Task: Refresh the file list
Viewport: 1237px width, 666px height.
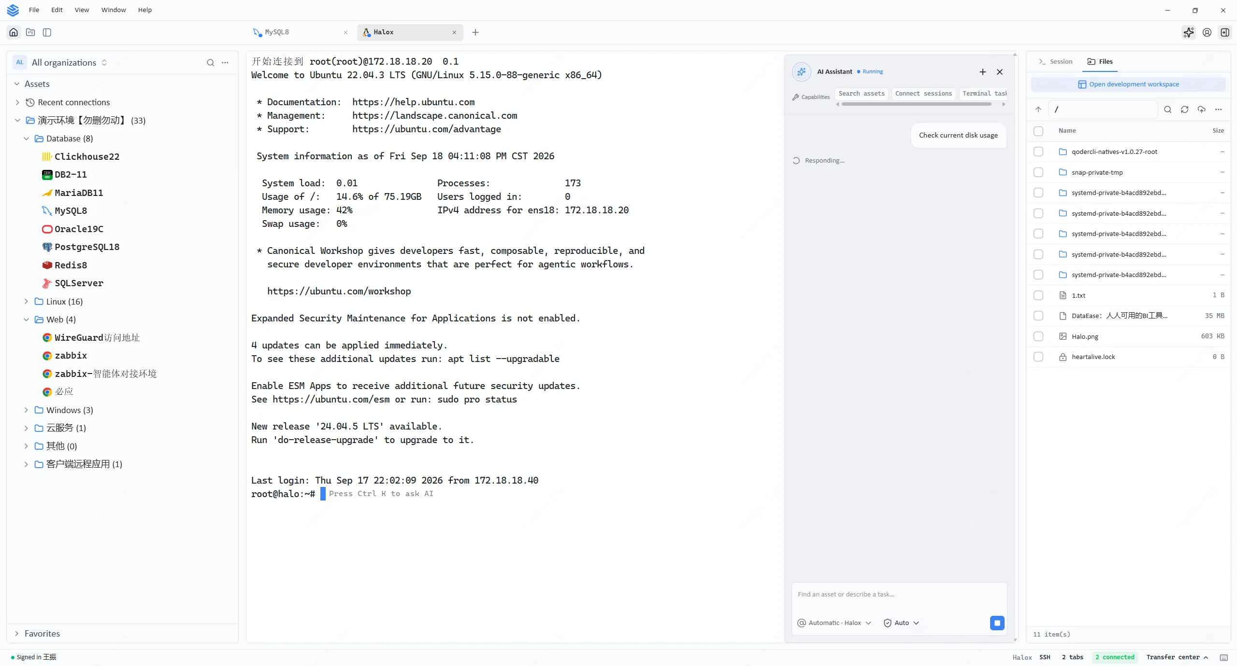Action: pos(1185,110)
